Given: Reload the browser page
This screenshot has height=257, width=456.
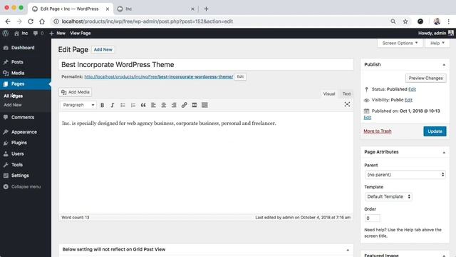Looking at the screenshot, I should click(31, 21).
